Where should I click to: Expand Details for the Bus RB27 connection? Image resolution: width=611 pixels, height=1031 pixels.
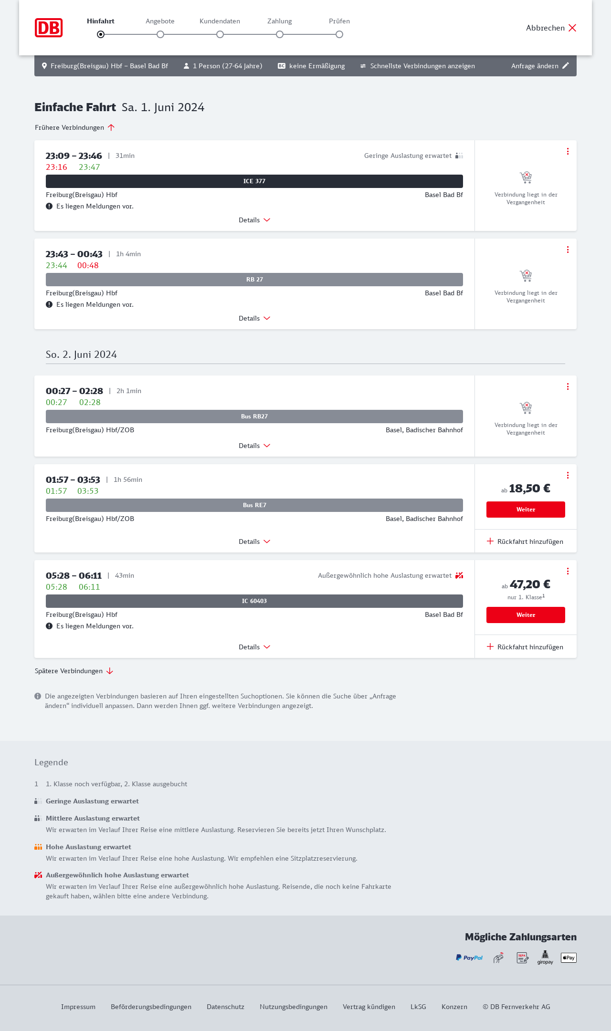click(254, 446)
